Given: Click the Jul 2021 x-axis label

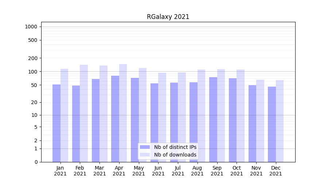Looking at the screenshot, I should click(178, 171).
